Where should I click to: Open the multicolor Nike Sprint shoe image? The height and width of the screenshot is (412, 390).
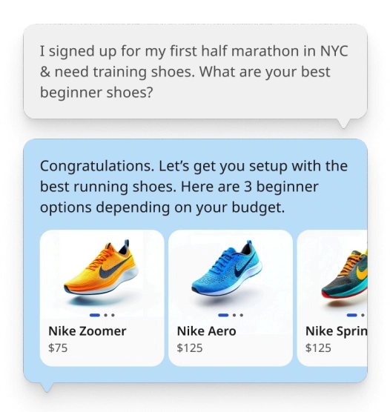click(344, 275)
